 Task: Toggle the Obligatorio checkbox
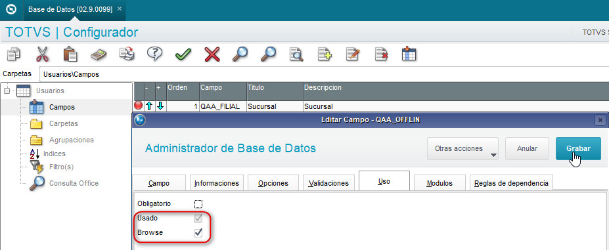tap(198, 204)
